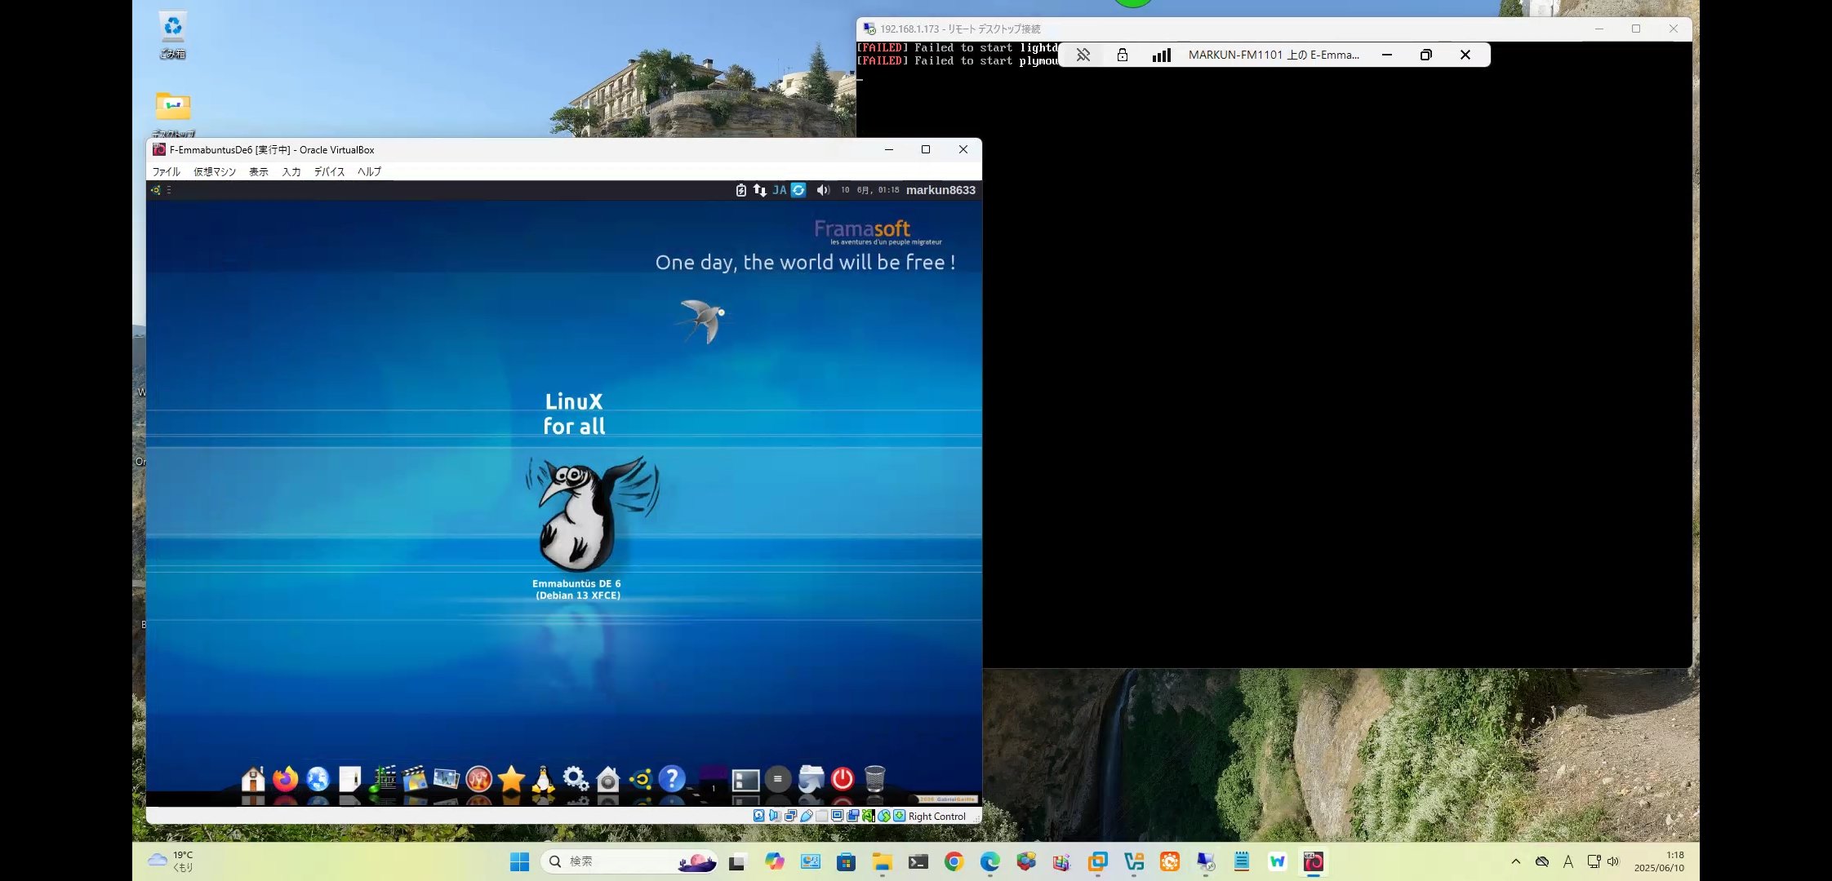Screen dimensions: 1832x881
Task: Open the office document icon in dock
Action: (350, 779)
